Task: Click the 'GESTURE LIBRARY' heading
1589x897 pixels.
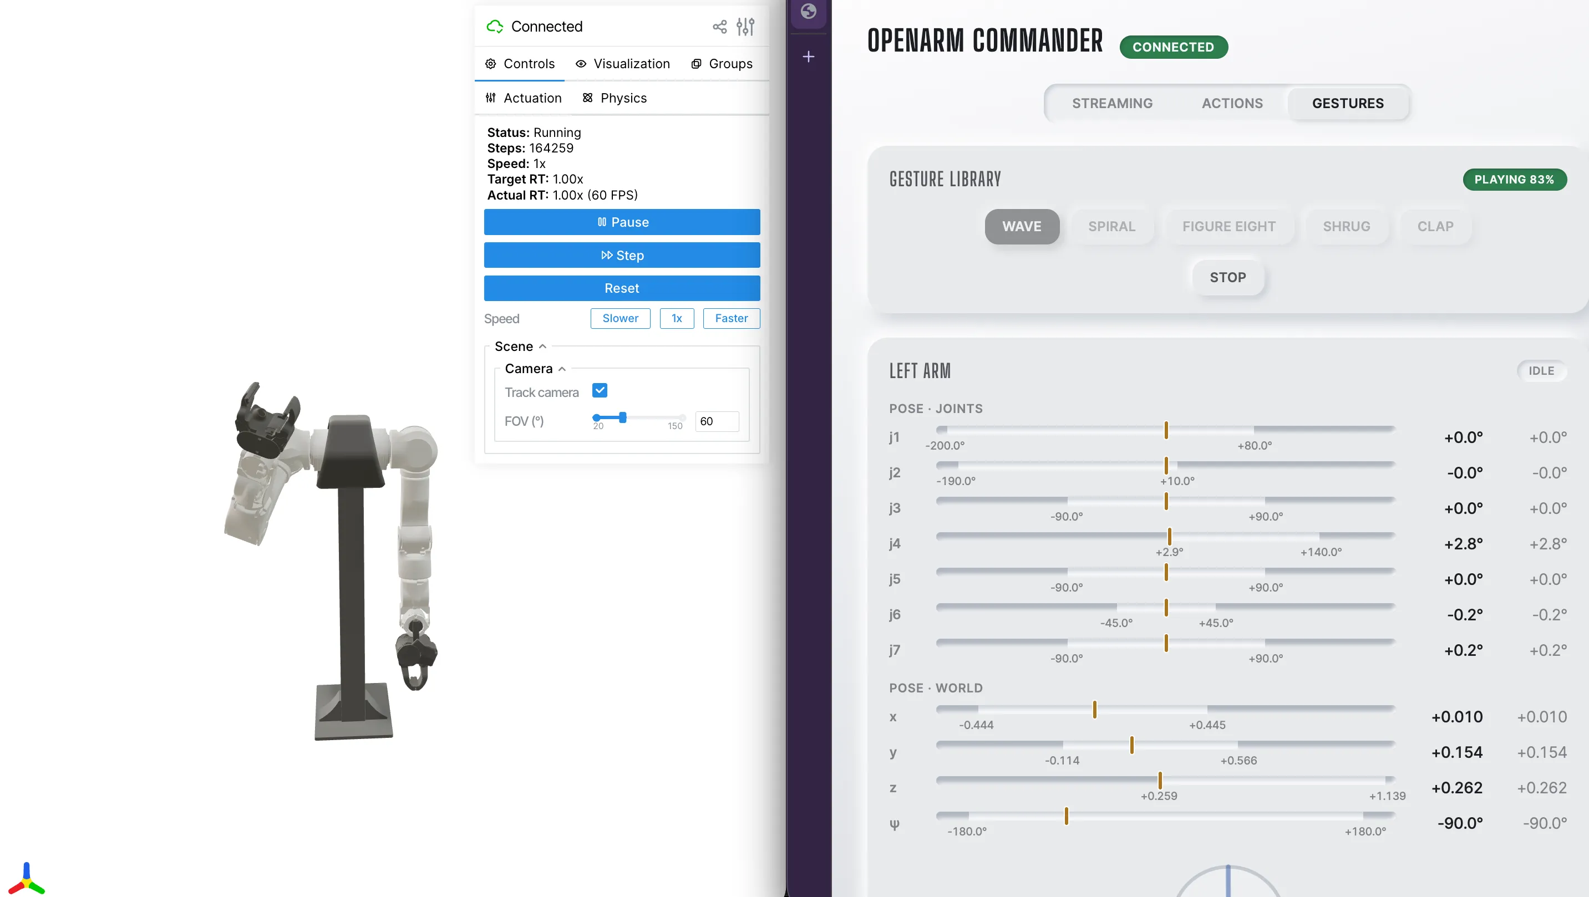Action: coord(945,180)
